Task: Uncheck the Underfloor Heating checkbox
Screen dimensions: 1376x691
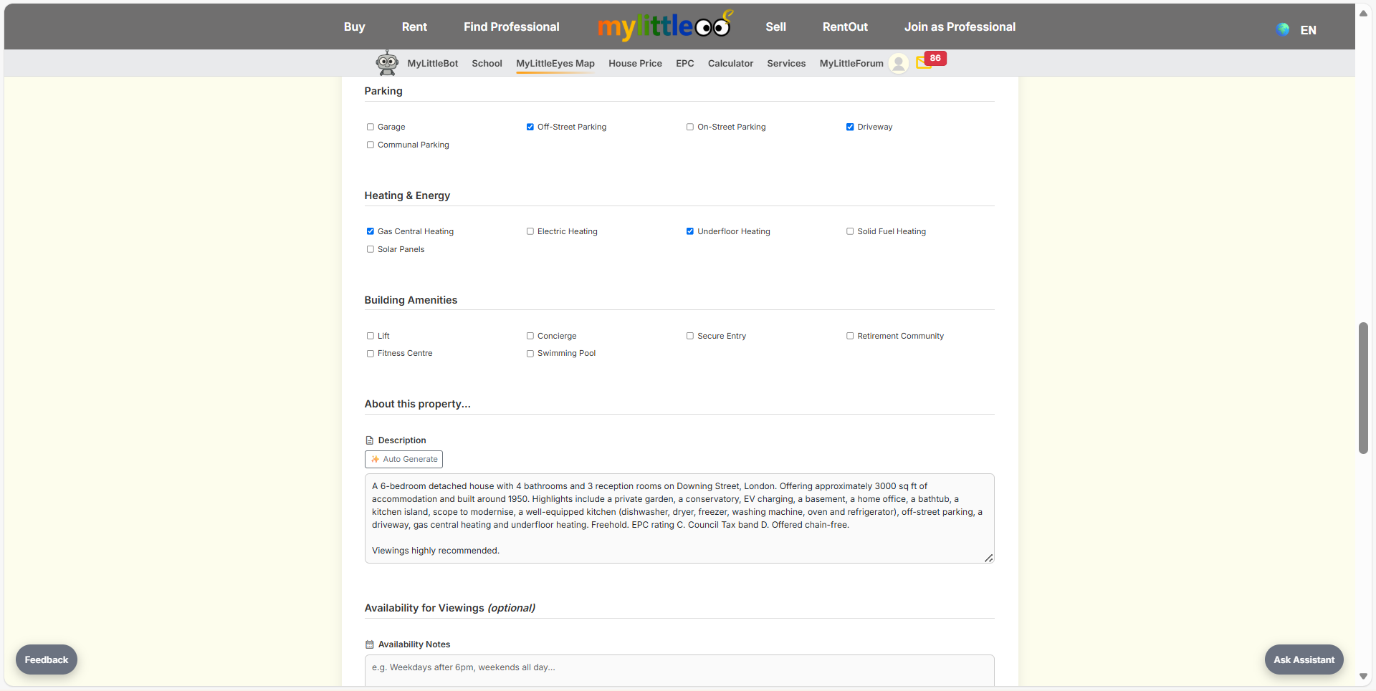Action: click(x=690, y=231)
